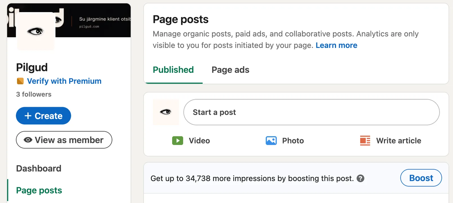Click the blue Photo picture icon
Image resolution: width=453 pixels, height=203 pixels.
[x=271, y=140]
